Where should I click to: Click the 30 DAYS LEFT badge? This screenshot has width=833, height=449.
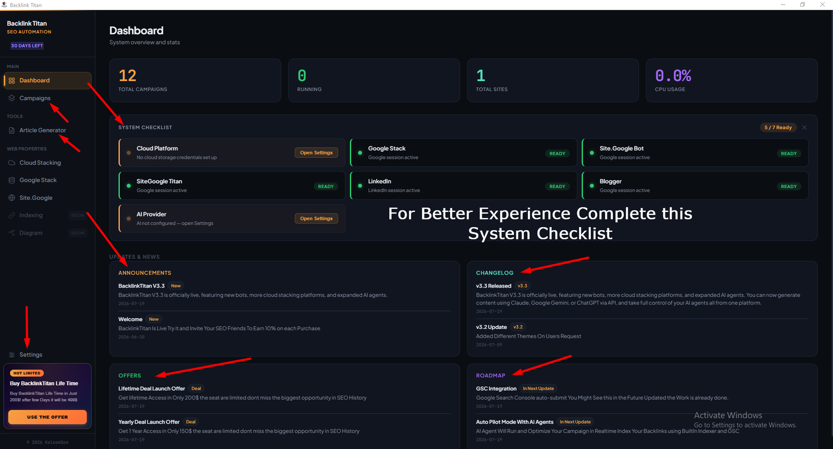point(27,46)
